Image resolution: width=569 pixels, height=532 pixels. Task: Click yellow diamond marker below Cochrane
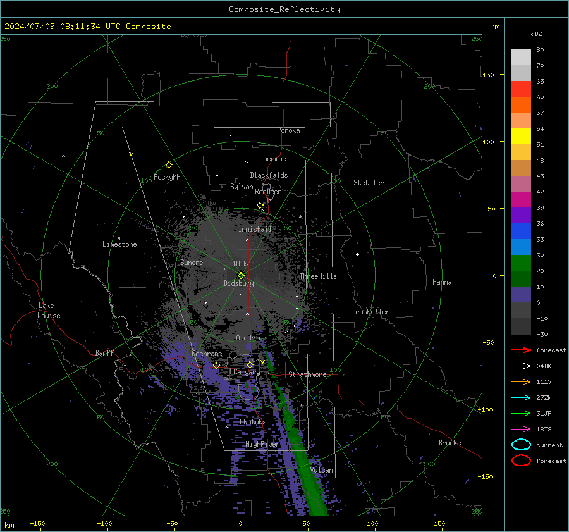coord(216,365)
